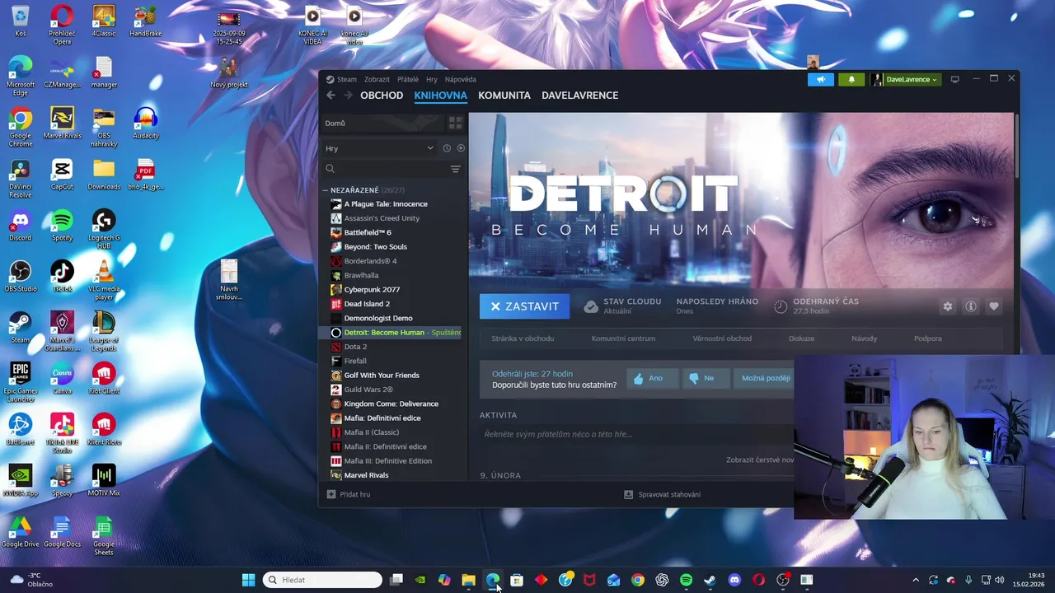Open the Zobrazit menu
Image resolution: width=1055 pixels, height=593 pixels.
(x=377, y=80)
